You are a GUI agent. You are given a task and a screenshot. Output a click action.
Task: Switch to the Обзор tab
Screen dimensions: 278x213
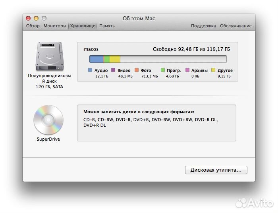point(33,26)
